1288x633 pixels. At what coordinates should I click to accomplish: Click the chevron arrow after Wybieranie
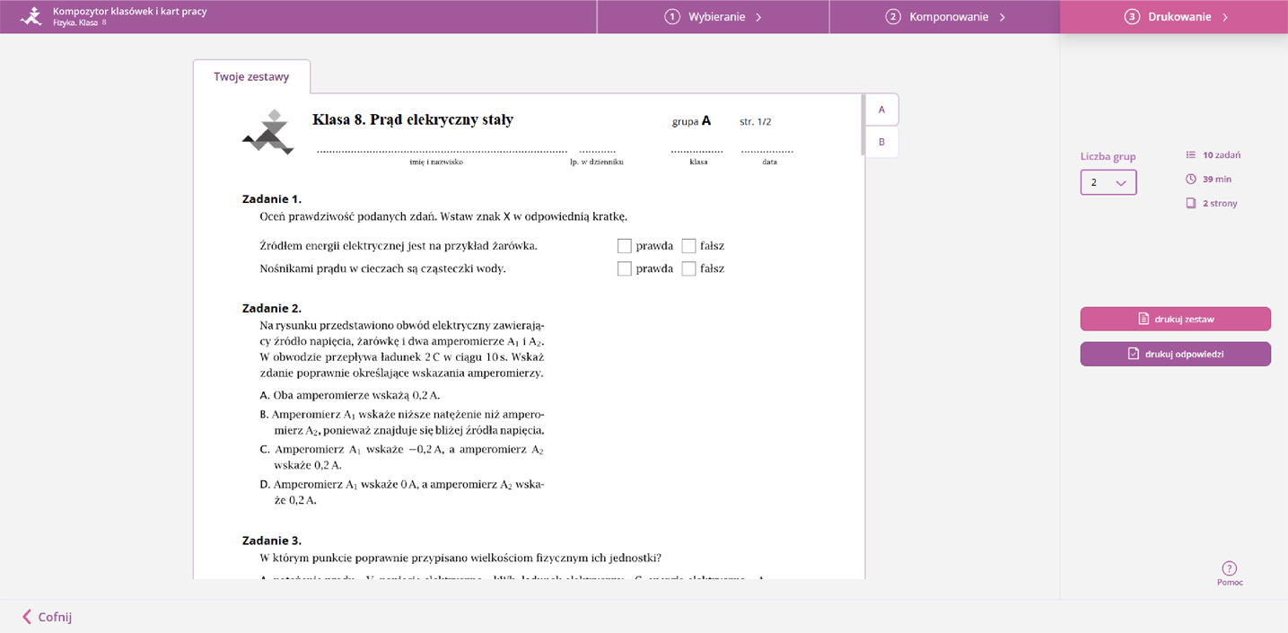[758, 17]
